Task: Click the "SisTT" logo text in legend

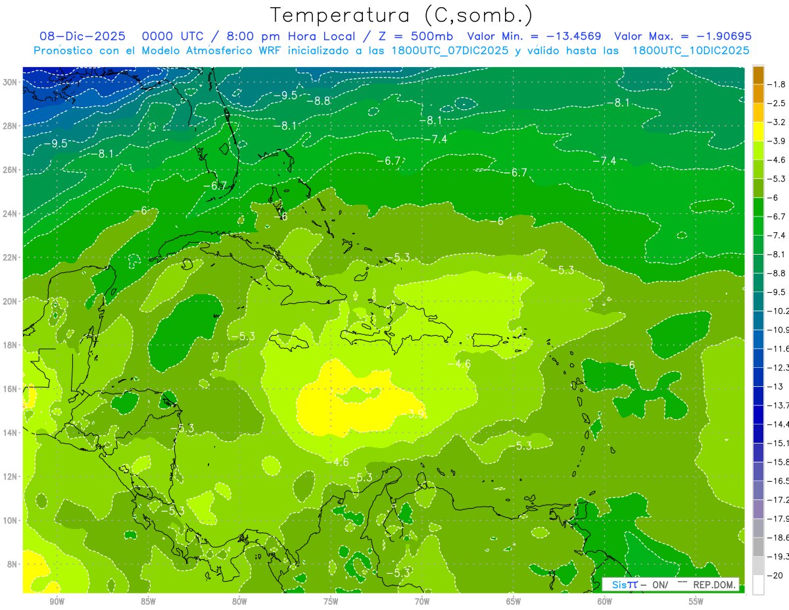Action: tap(624, 584)
